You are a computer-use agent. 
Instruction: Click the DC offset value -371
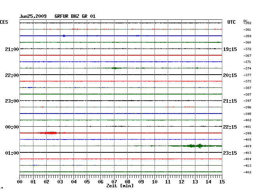(247, 62)
